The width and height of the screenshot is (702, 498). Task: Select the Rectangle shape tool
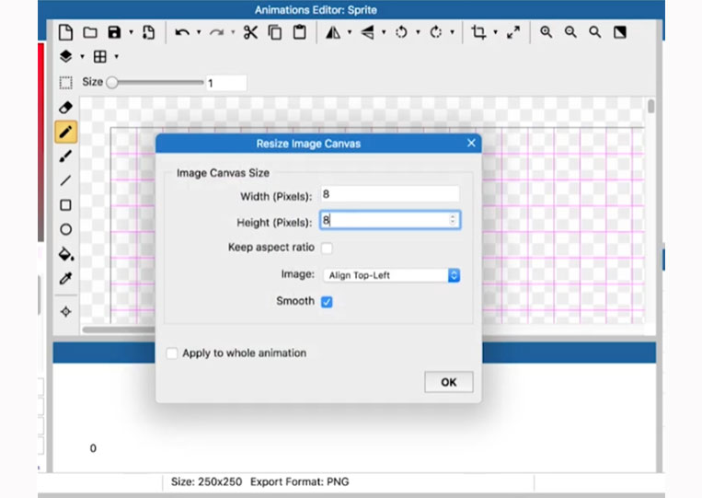pyautogui.click(x=66, y=205)
